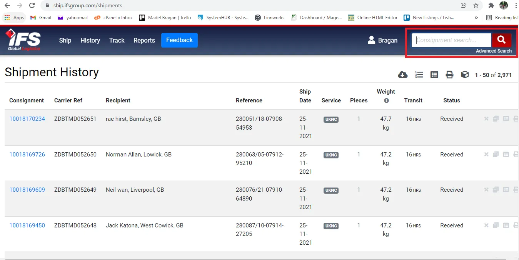This screenshot has width=519, height=260.
Task: Open details list icon for Norman Allan row
Action: [x=506, y=155]
